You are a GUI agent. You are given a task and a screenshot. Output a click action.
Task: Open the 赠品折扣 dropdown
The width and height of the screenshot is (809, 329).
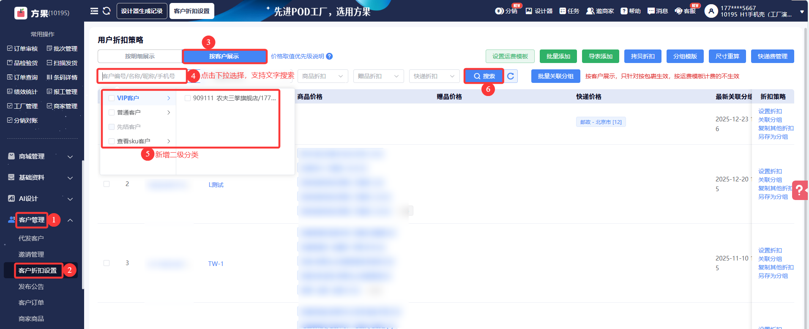point(378,76)
